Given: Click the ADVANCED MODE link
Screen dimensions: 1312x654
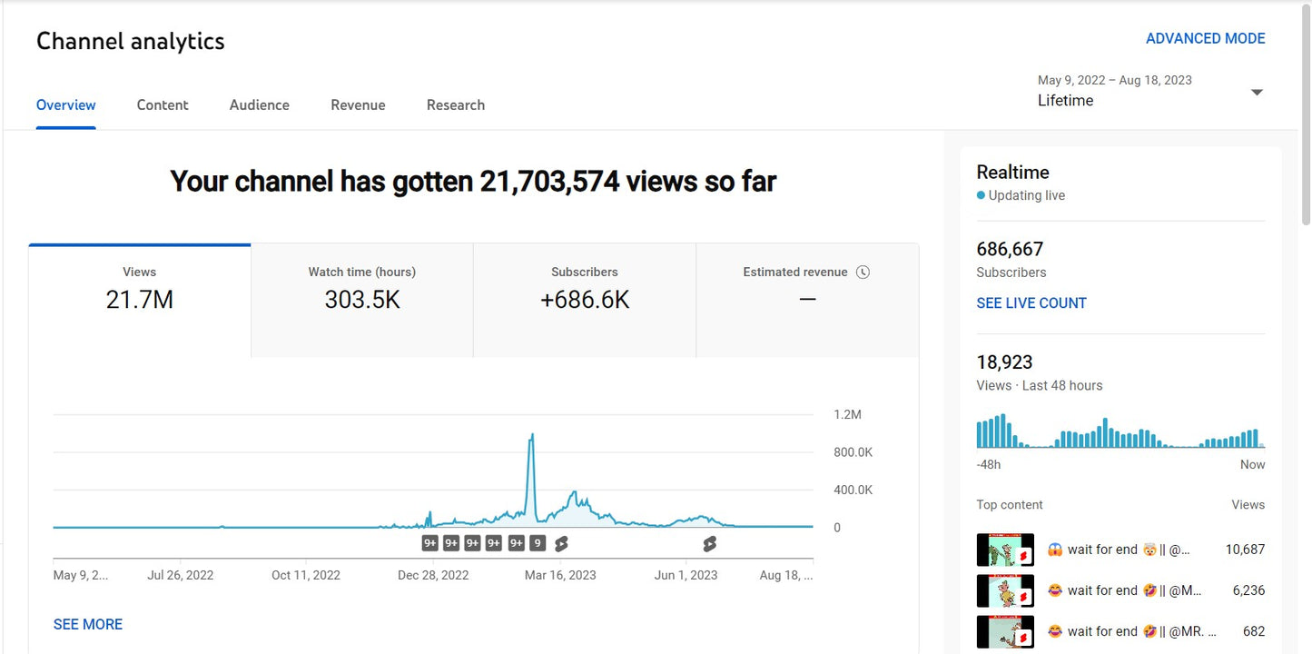Looking at the screenshot, I should [1206, 38].
